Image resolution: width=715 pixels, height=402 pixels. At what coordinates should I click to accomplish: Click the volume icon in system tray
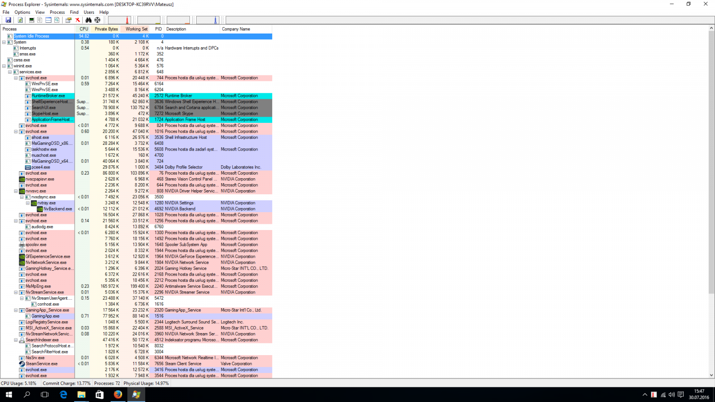point(672,395)
